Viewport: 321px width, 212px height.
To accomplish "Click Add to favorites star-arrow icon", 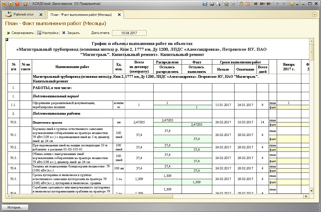I will [226, 4].
